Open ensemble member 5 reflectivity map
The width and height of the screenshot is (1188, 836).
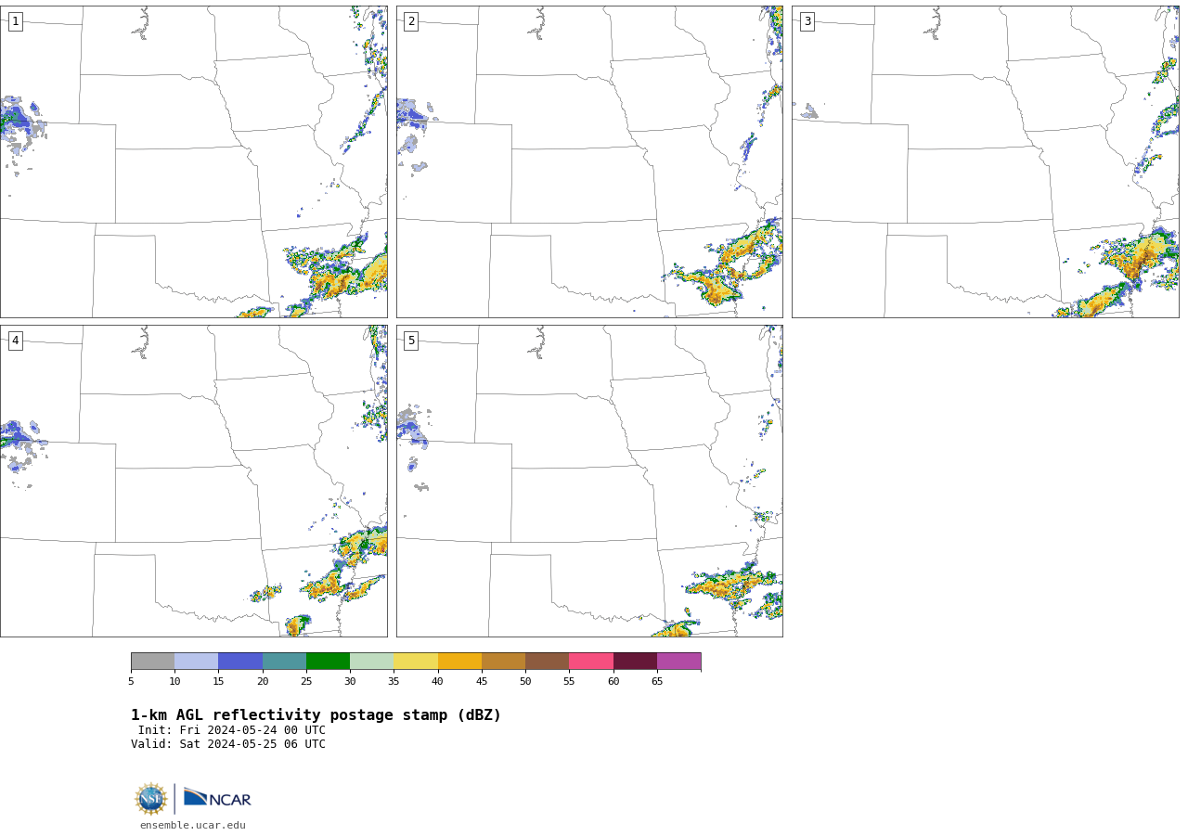589,481
